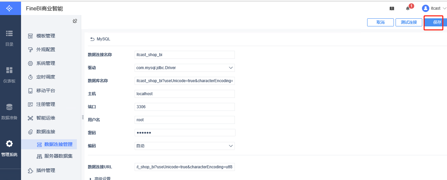Expand the itcast user menu chevron

point(444,8)
